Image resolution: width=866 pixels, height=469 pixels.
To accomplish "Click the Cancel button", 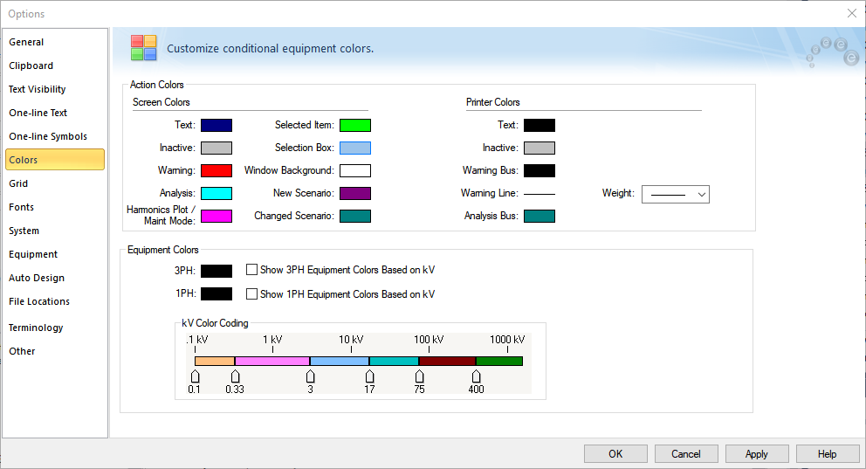I will tap(686, 453).
